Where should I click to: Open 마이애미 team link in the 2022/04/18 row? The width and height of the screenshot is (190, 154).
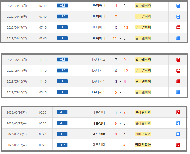pyautogui.click(x=99, y=38)
